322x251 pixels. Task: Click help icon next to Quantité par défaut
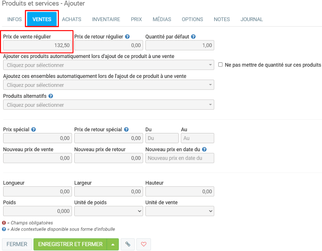pos(193,36)
